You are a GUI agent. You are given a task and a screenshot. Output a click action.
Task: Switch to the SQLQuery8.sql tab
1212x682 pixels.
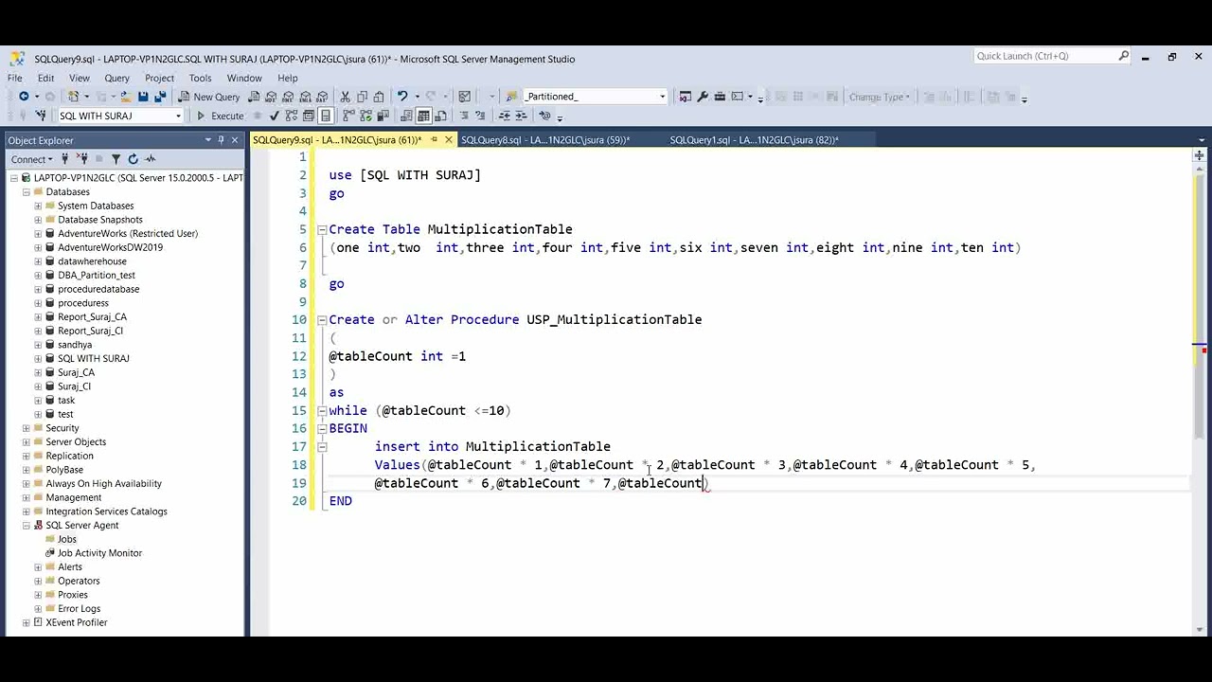545,140
